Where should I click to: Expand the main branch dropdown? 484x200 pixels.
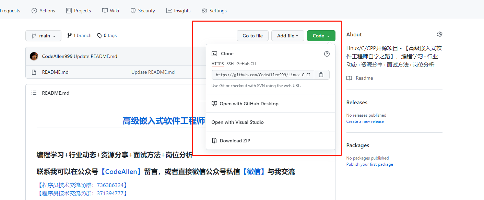pos(43,36)
